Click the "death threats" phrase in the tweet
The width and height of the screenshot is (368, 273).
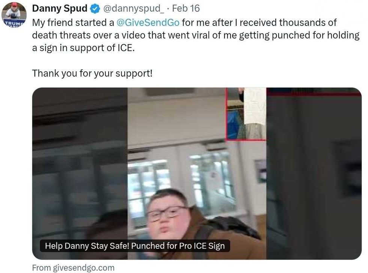pyautogui.click(x=61, y=35)
